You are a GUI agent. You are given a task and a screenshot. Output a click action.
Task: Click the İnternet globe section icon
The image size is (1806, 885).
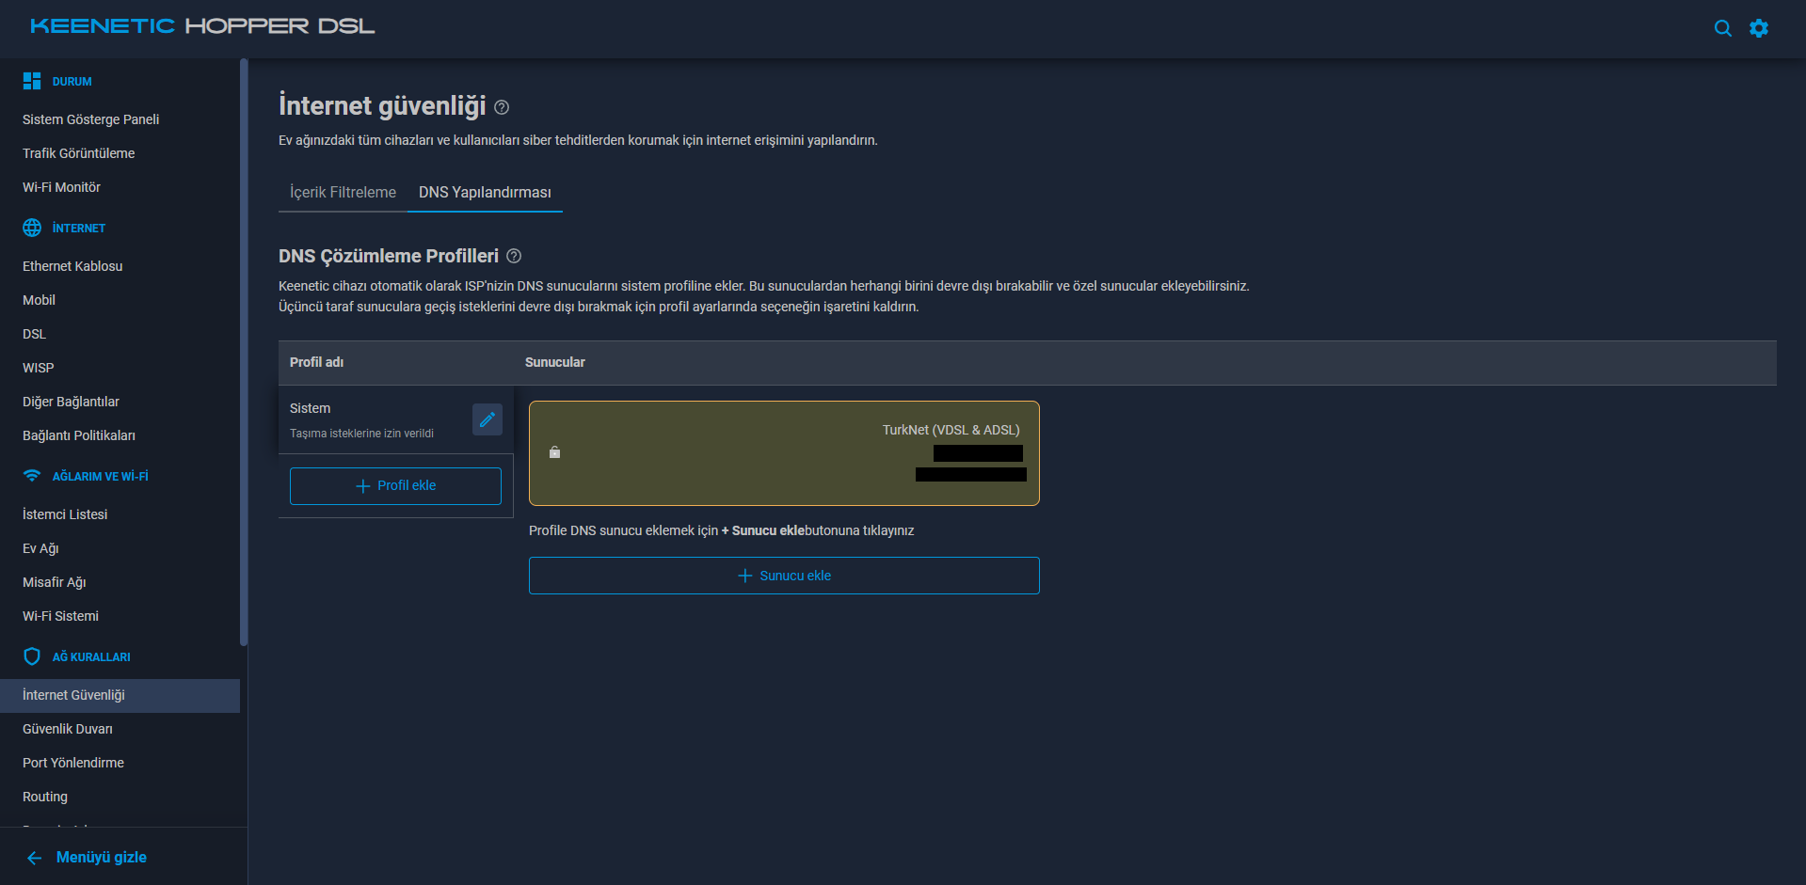click(32, 228)
